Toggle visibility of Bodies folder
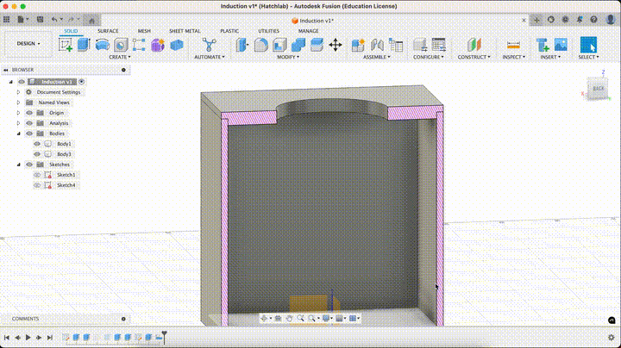The width and height of the screenshot is (621, 348). pyautogui.click(x=29, y=134)
